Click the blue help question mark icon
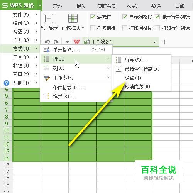 (7, 83)
